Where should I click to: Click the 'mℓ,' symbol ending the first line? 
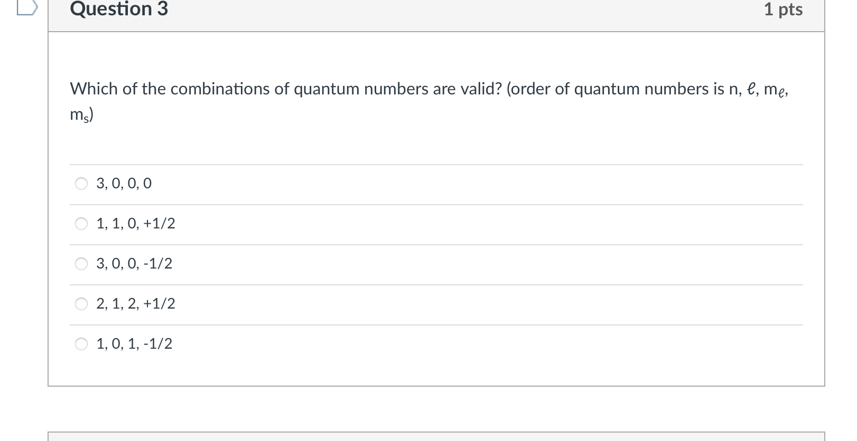776,90
